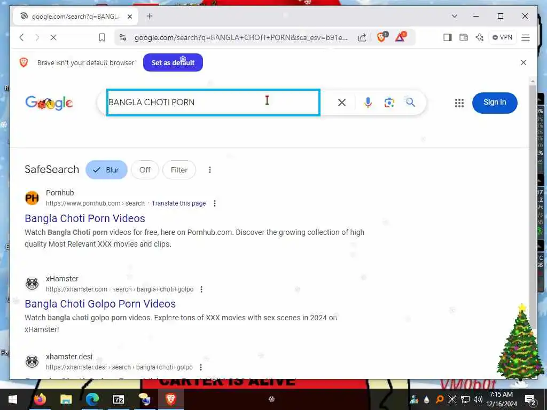
Task: Expand the tab search dropdown arrow
Action: tap(454, 16)
